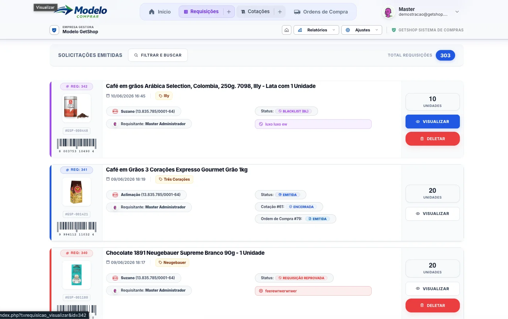Open the Ordens de Compra tab

(321, 12)
